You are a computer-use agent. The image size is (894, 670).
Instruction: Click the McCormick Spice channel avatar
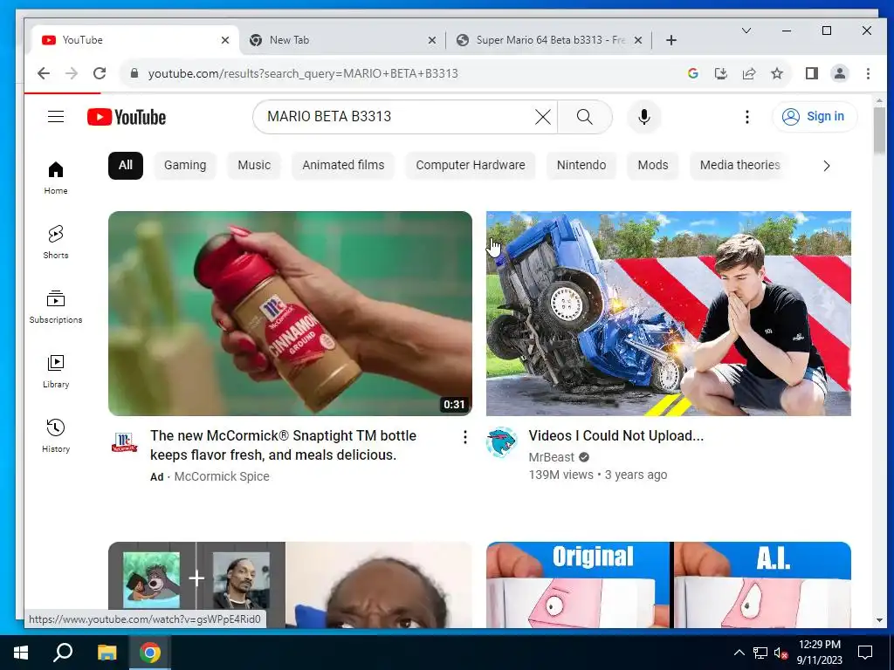coord(124,442)
